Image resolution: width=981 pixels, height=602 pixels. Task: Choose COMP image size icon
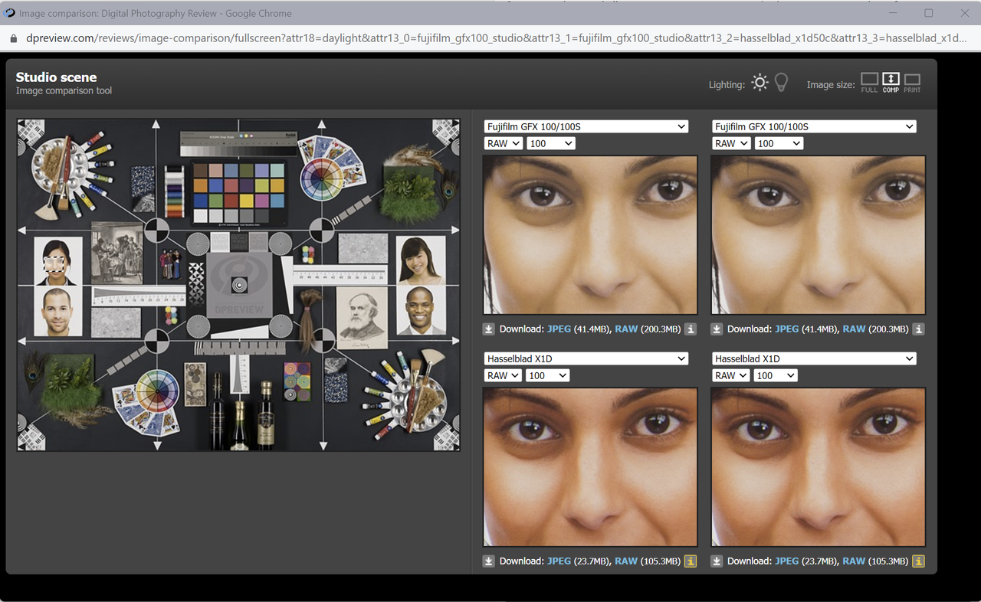pyautogui.click(x=891, y=83)
